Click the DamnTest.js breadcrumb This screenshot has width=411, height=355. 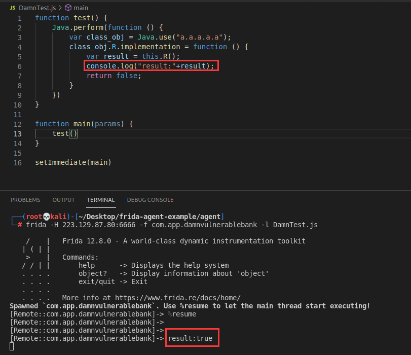click(x=37, y=8)
